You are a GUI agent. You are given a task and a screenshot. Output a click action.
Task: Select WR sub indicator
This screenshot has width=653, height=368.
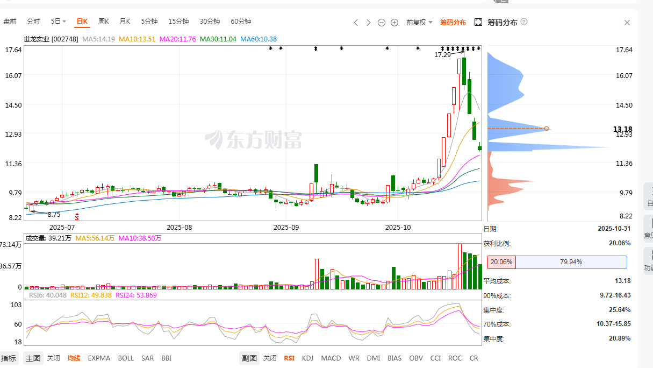[x=354, y=358]
